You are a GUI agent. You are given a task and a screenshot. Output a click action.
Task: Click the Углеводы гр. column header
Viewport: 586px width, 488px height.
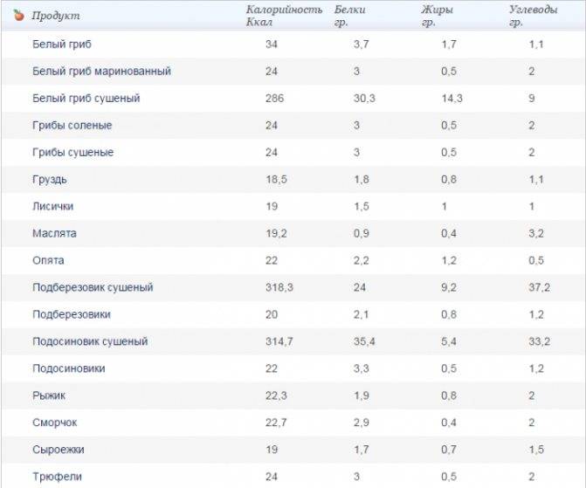coord(533,16)
